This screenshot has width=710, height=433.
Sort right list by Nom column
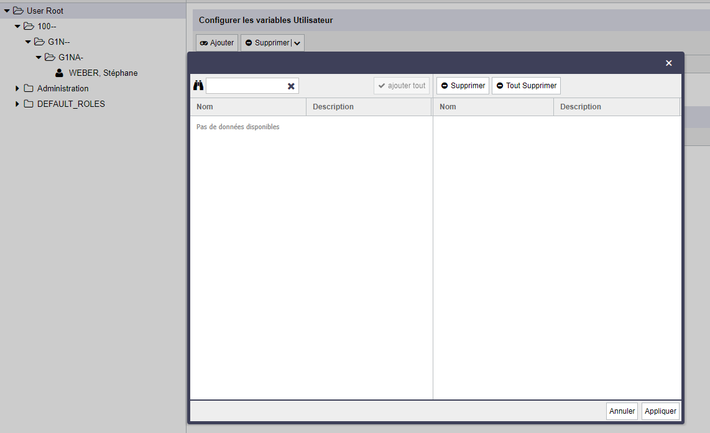pos(494,107)
